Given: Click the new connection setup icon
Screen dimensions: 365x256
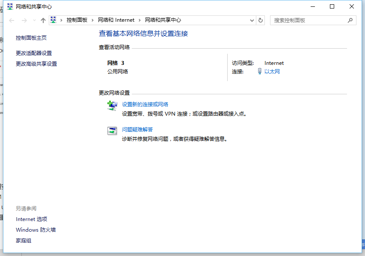Looking at the screenshot, I should pyautogui.click(x=112, y=106).
